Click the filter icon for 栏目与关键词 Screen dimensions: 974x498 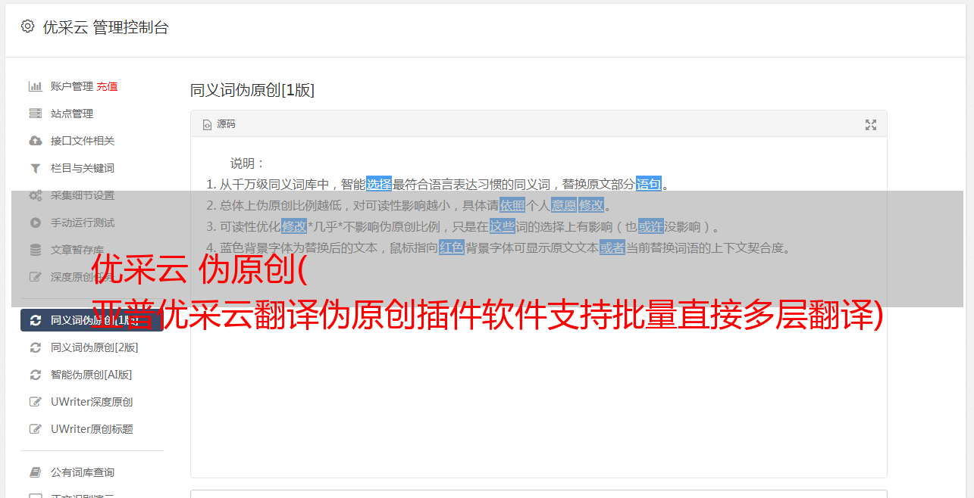click(x=35, y=168)
